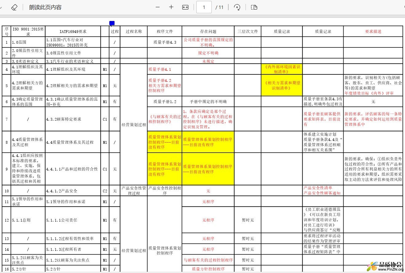Click red text '公司质量手册的范围规定的不明确'
405x273 pixels.
[208, 42]
